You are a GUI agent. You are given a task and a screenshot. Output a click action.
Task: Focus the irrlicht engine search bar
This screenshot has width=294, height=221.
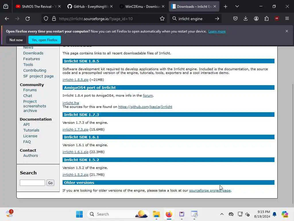tap(195, 19)
